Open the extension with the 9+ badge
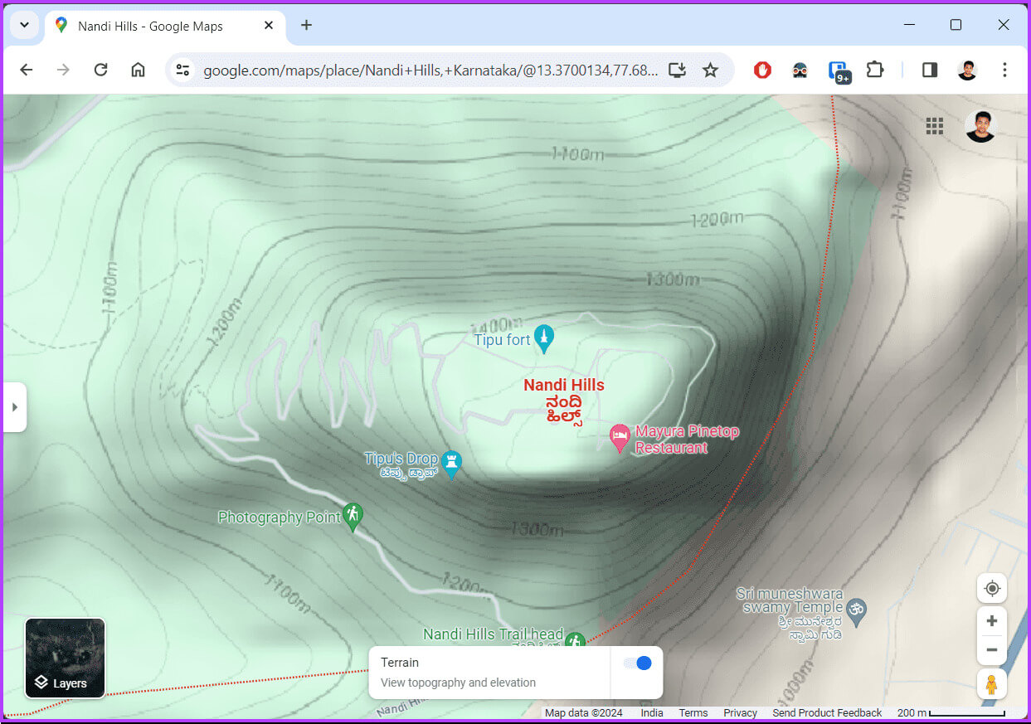 point(839,71)
